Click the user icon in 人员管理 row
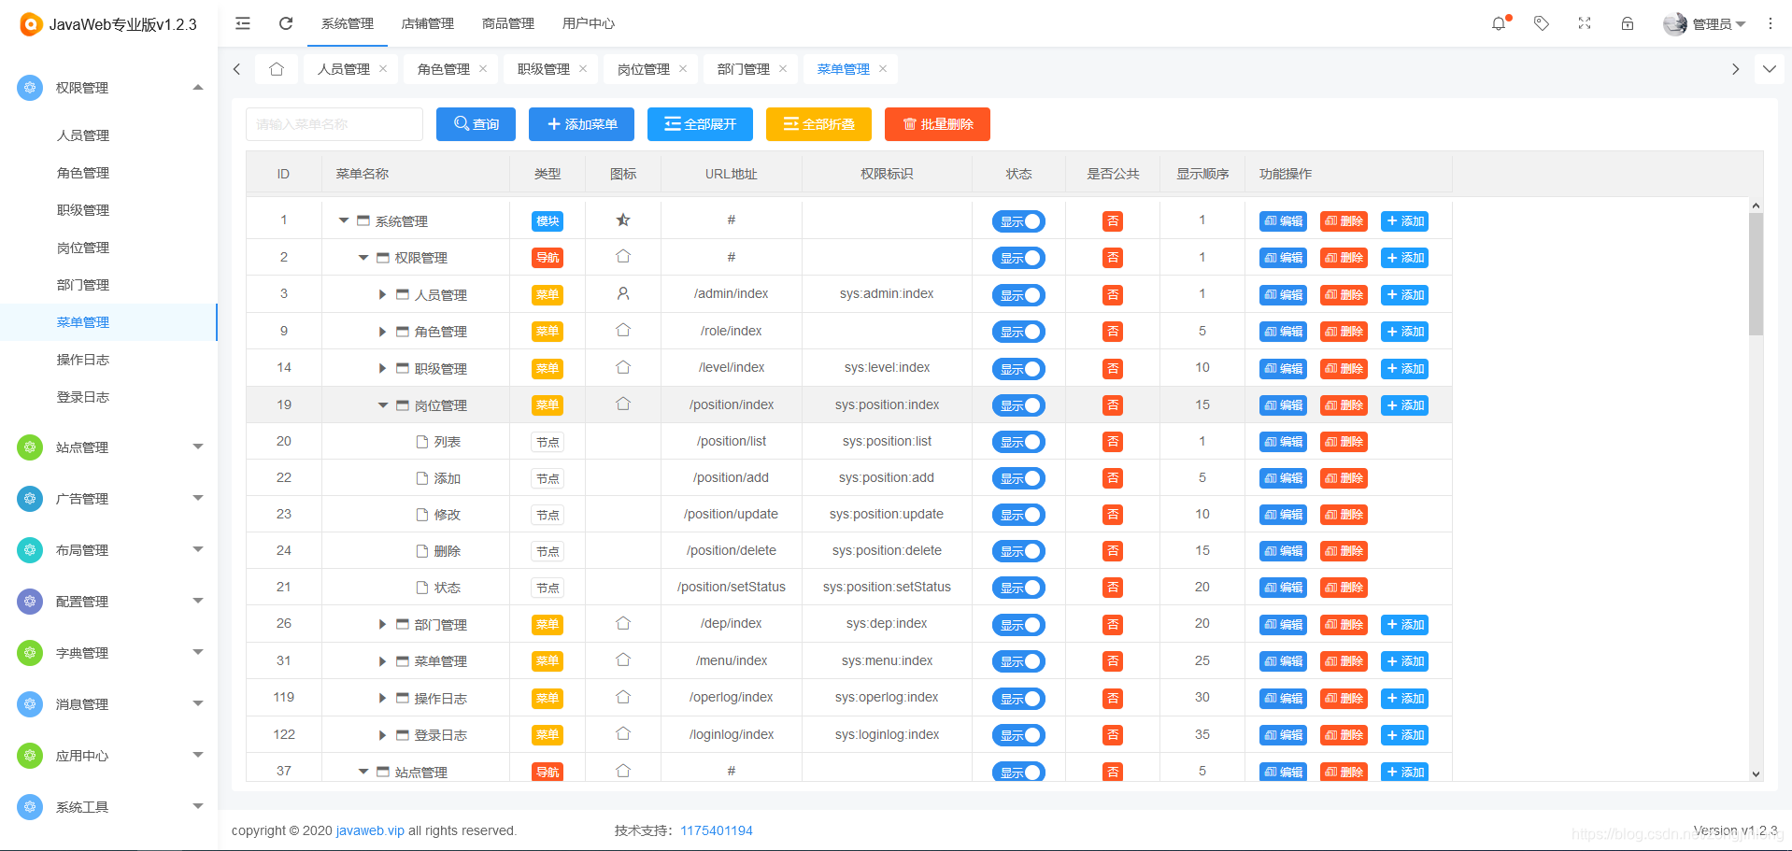This screenshot has width=1792, height=851. coord(623,293)
